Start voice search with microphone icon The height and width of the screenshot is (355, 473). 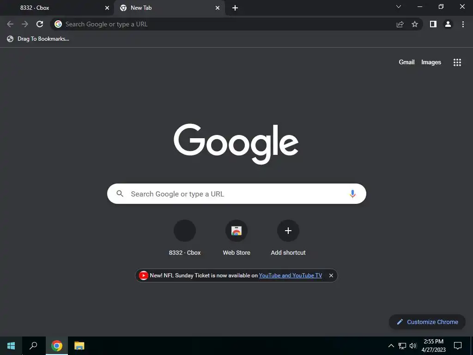click(352, 194)
